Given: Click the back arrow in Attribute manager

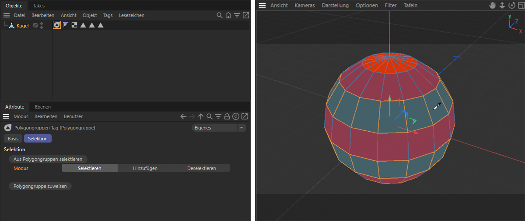Looking at the screenshot, I should click(183, 116).
